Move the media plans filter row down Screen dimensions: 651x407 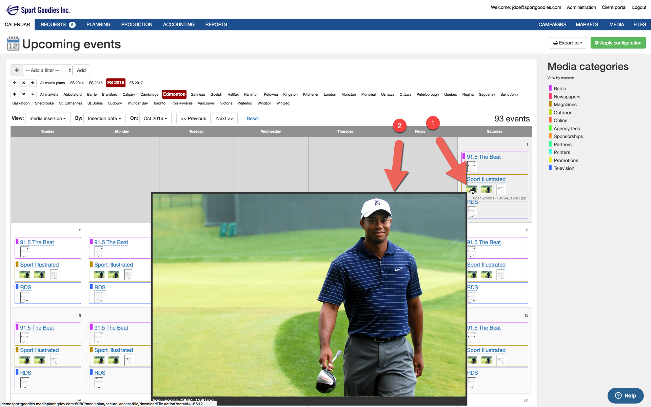(33, 83)
